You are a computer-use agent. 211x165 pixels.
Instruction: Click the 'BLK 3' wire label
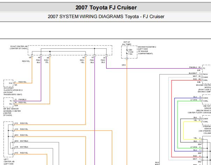pyautogui.click(x=197, y=117)
